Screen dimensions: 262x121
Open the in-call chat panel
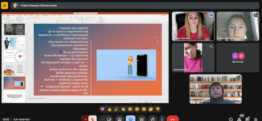(x=247, y=119)
